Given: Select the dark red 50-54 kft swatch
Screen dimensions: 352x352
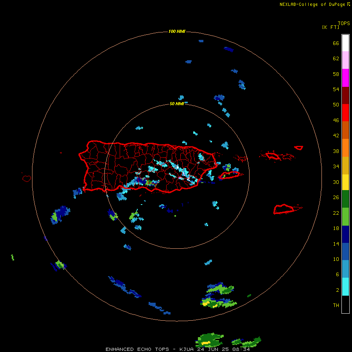Looking at the screenshot, I should (x=345, y=95).
